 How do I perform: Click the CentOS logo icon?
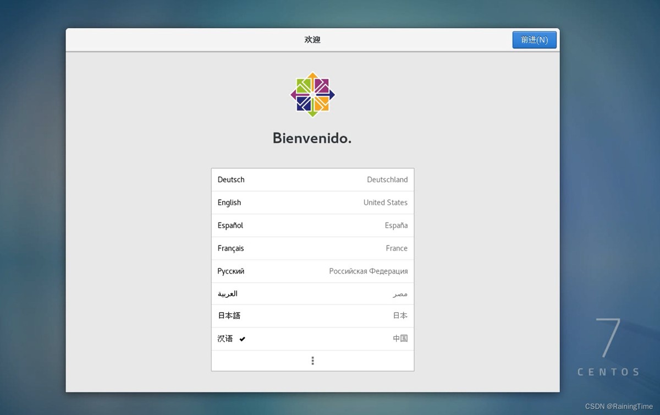312,95
